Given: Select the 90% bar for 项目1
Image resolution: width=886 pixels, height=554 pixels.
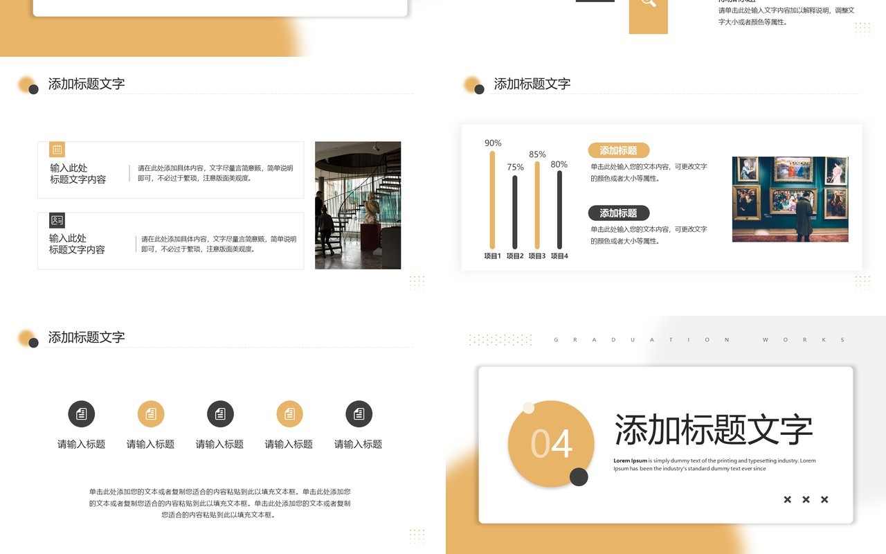Looking at the screenshot, I should pyautogui.click(x=493, y=200).
